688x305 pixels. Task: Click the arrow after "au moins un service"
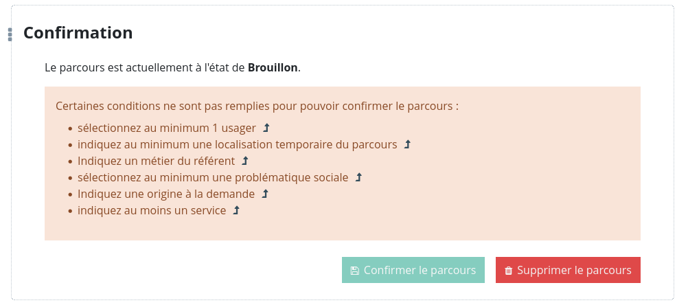[236, 210]
